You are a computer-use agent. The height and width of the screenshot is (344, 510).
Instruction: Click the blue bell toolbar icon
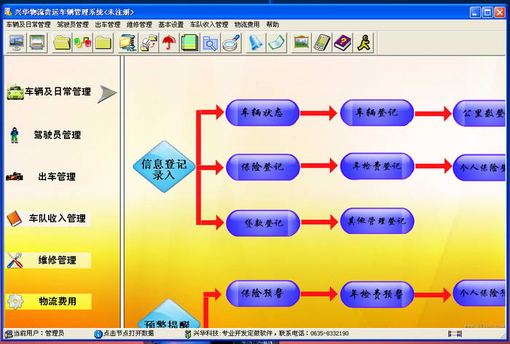(255, 42)
